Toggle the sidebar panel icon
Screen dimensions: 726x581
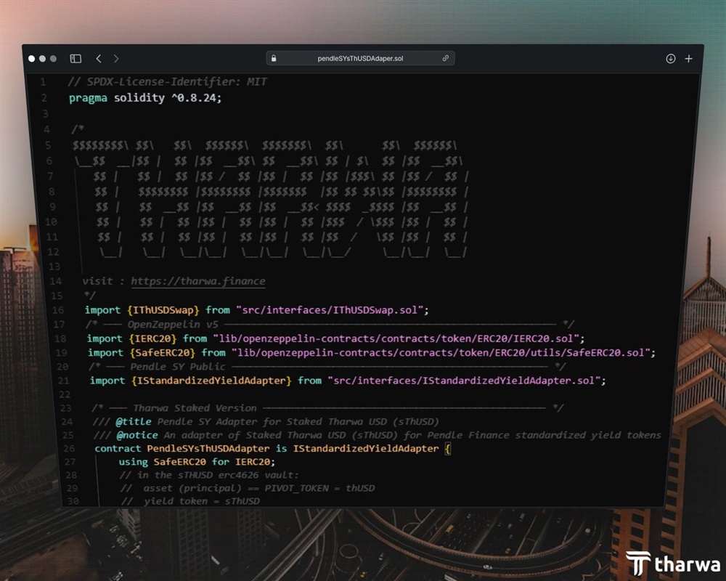(x=76, y=58)
